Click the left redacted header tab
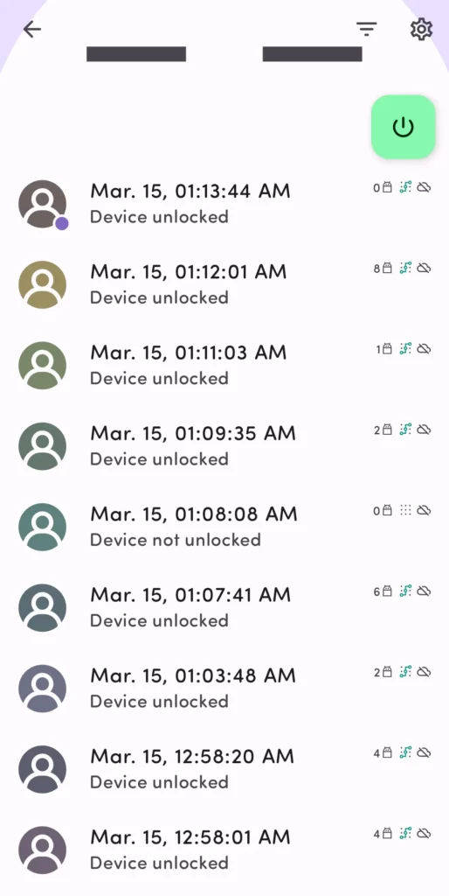The height and width of the screenshot is (896, 449). (x=135, y=53)
